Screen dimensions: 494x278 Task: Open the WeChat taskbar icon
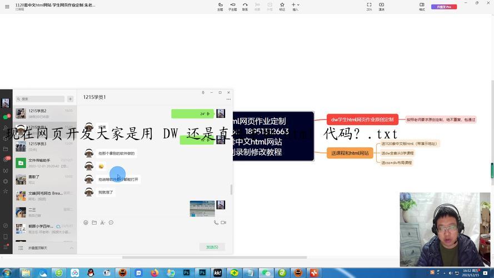(266, 273)
